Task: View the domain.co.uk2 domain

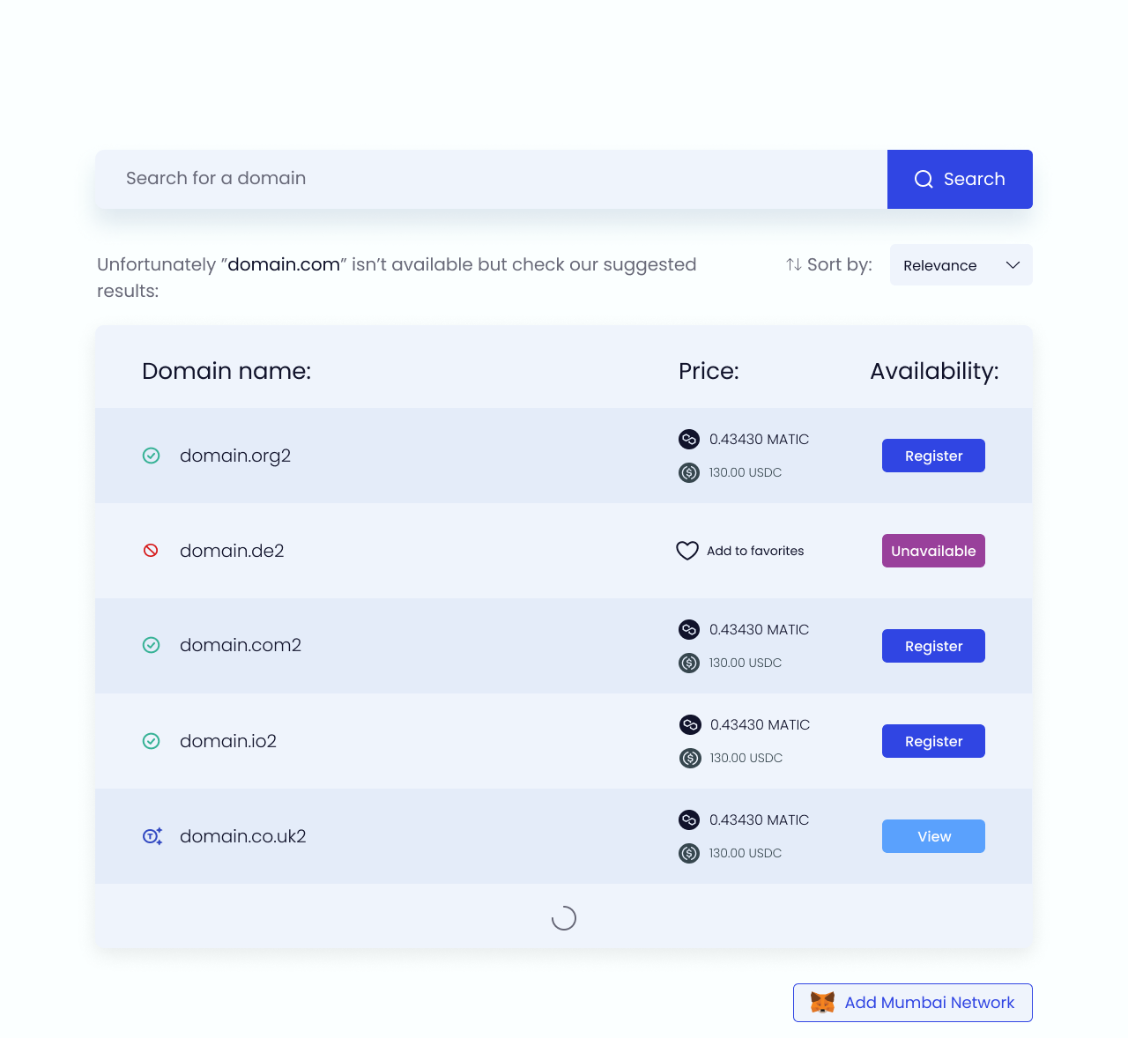Action: 933,836
